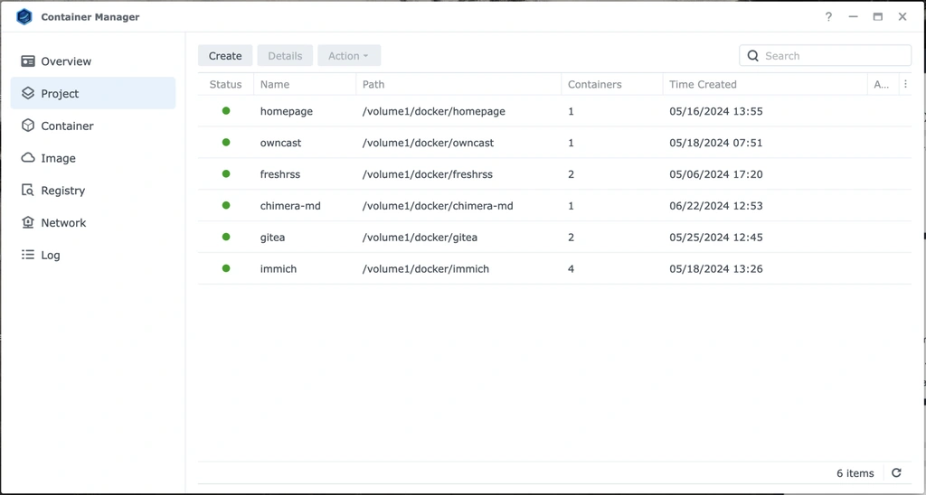This screenshot has height=495, width=926.
Task: Click time 05/06/2024 17:20
Action: click(716, 174)
